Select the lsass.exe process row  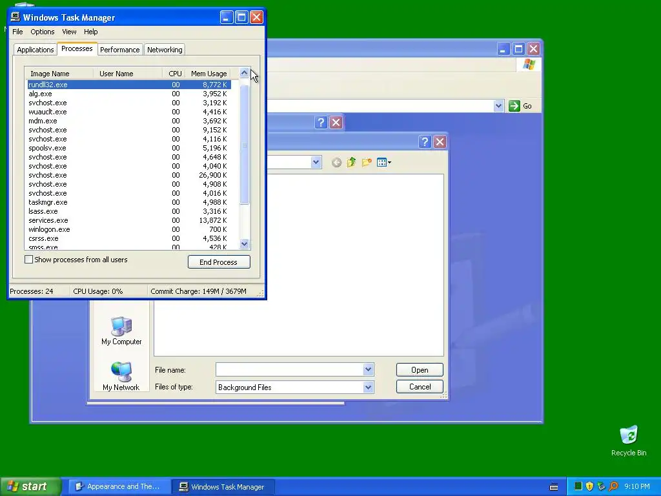coord(129,211)
